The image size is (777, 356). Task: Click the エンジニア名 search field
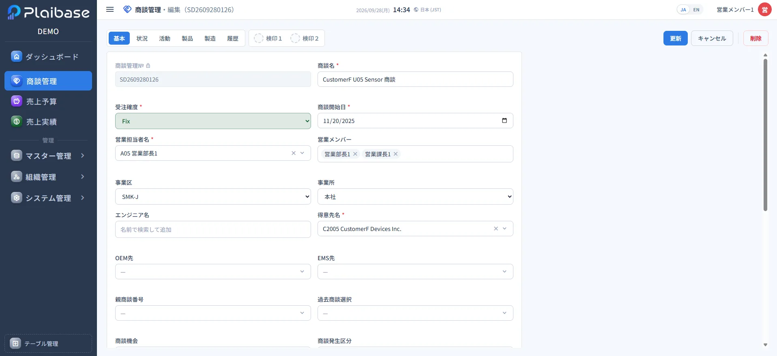click(213, 229)
